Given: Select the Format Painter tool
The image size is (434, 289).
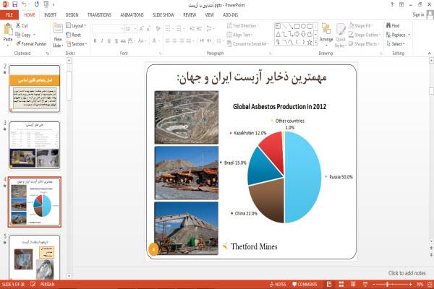Looking at the screenshot, I should (x=31, y=43).
